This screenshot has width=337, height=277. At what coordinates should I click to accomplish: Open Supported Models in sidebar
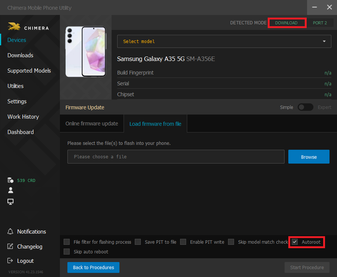point(29,71)
